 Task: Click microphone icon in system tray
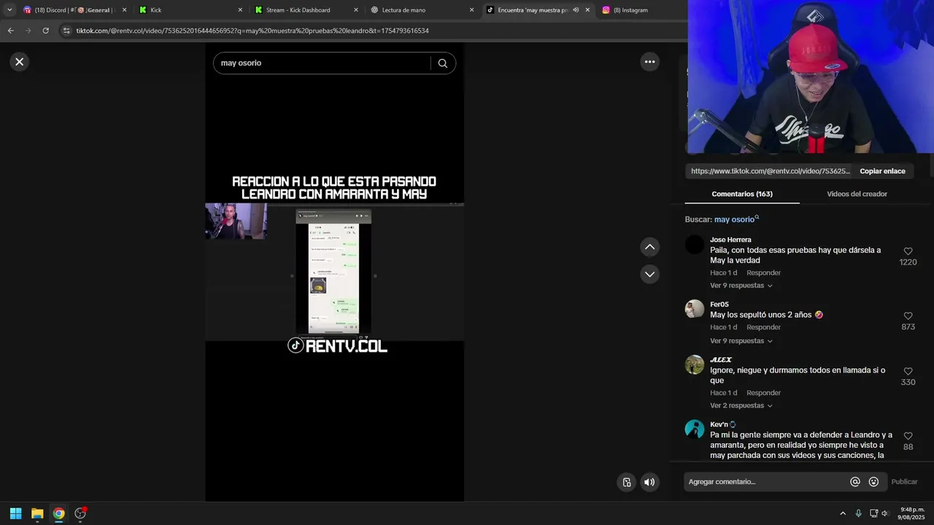(x=858, y=513)
